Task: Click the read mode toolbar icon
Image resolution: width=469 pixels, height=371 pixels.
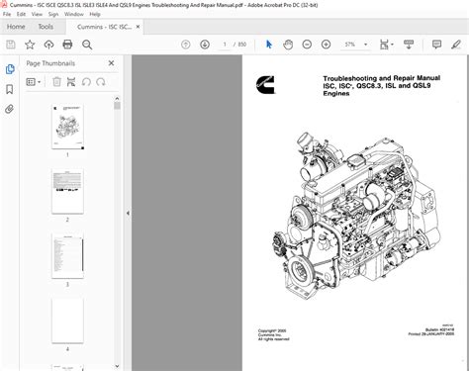Action: (409, 45)
